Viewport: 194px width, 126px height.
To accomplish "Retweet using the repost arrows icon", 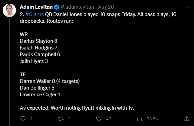I will [61, 119].
